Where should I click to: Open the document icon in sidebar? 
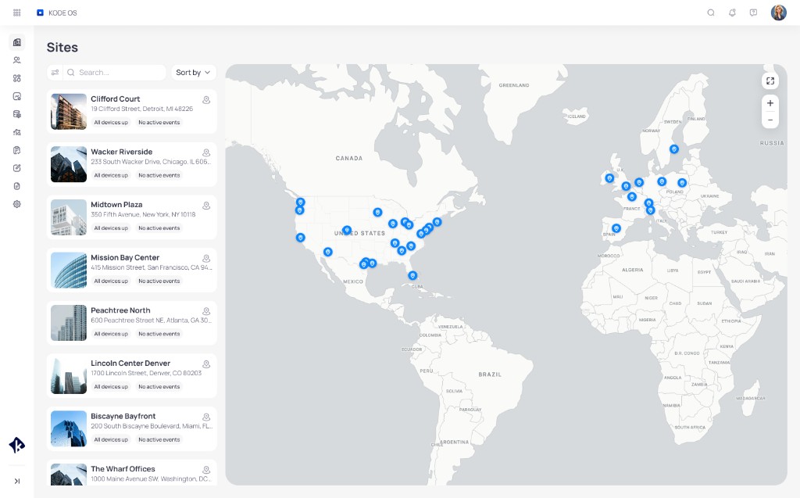pyautogui.click(x=17, y=186)
